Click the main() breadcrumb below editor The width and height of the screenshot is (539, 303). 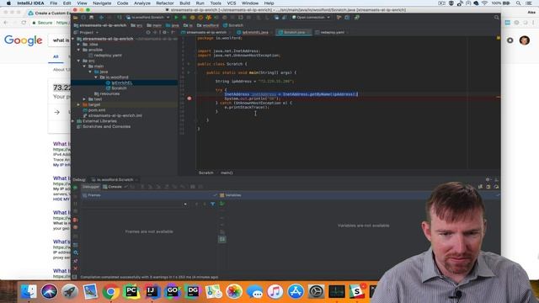pos(227,173)
